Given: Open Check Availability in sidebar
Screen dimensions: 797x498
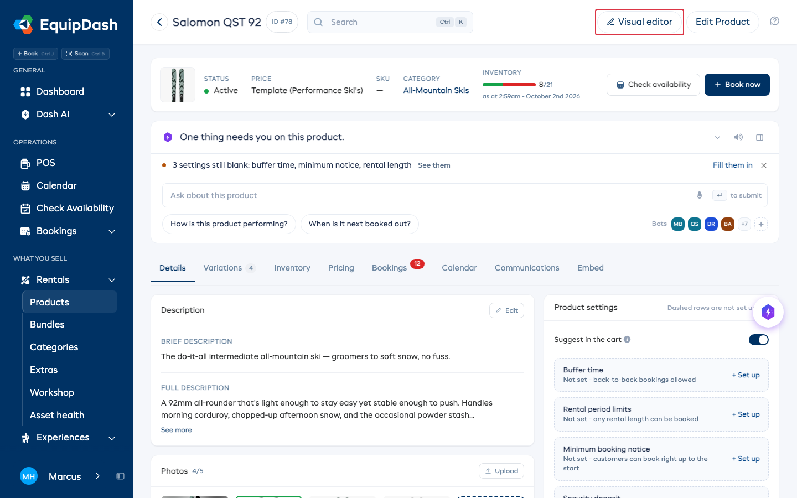Looking at the screenshot, I should coord(66,208).
